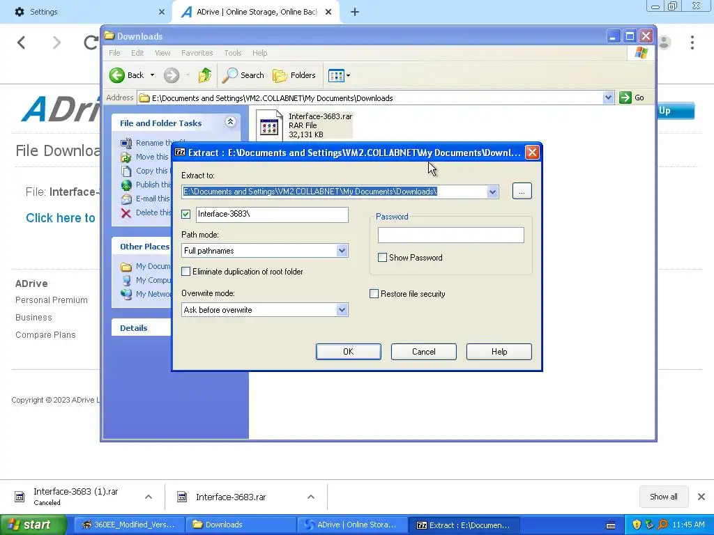The width and height of the screenshot is (714, 535).
Task: Expand the Back button history arrow
Action: tap(152, 75)
